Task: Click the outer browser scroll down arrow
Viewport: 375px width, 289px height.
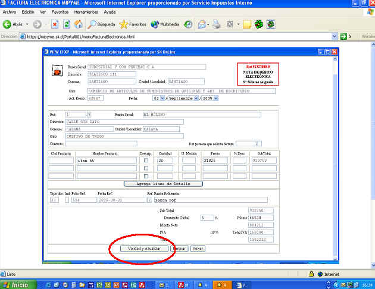Action: pos(373,265)
